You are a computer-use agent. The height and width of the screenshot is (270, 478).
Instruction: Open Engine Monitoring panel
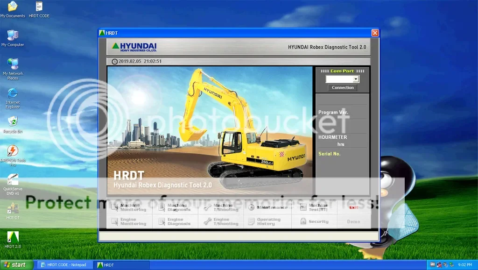[129, 221]
